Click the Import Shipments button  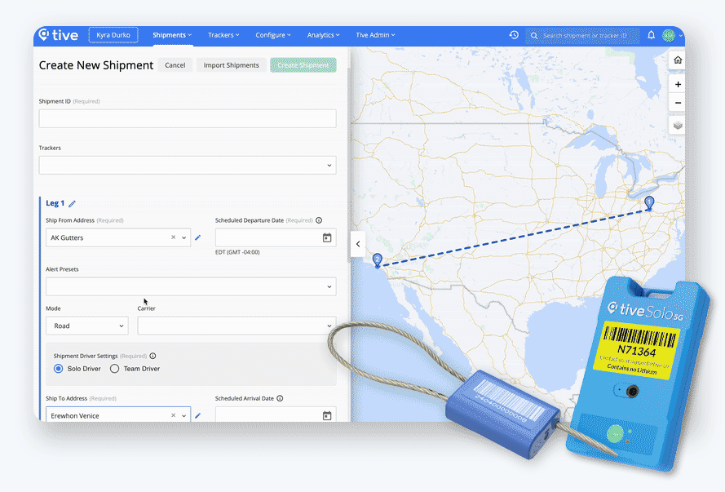pyautogui.click(x=231, y=65)
